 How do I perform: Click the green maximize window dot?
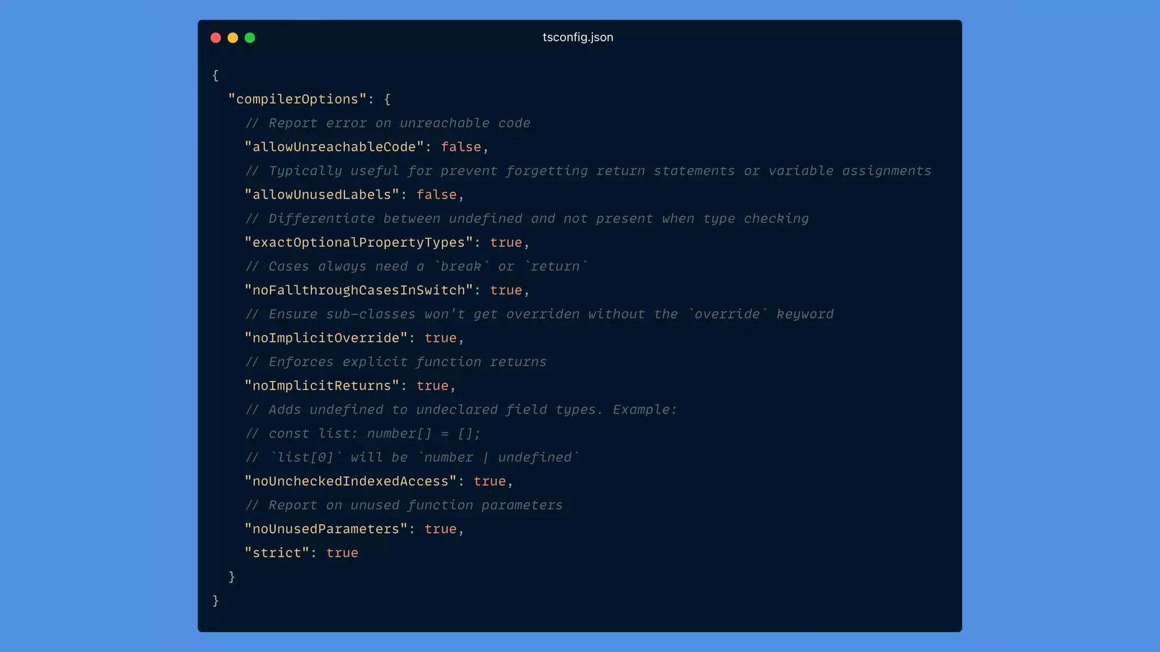point(250,38)
